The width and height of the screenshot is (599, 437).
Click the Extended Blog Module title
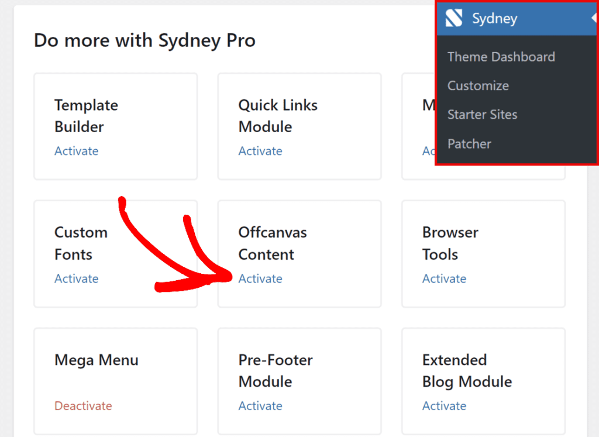pos(466,371)
